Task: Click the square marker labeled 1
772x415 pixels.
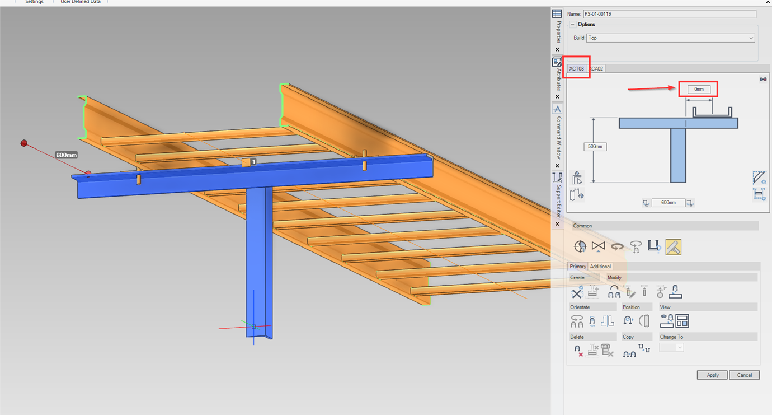Action: [246, 162]
